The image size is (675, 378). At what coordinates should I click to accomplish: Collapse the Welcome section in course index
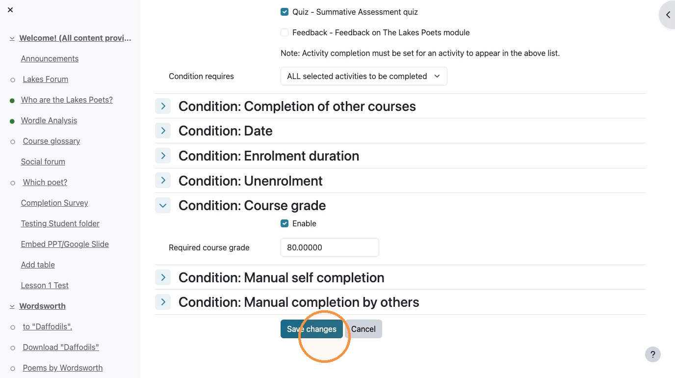click(x=12, y=38)
